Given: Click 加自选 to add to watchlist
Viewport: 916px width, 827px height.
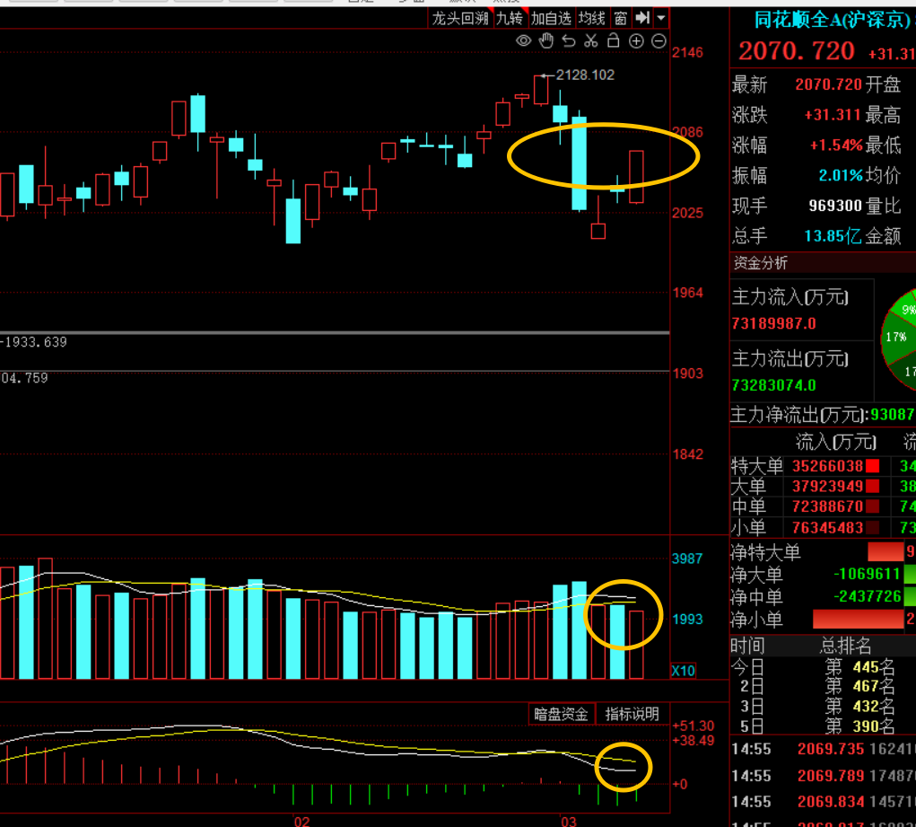Looking at the screenshot, I should coord(551,19).
